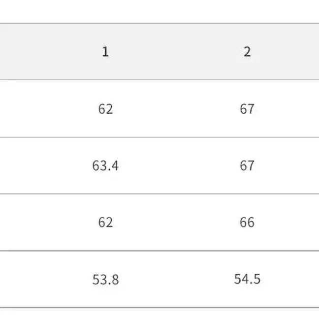The height and width of the screenshot is (319, 319).
Task: Select the cell containing 66
Action: pos(247,222)
